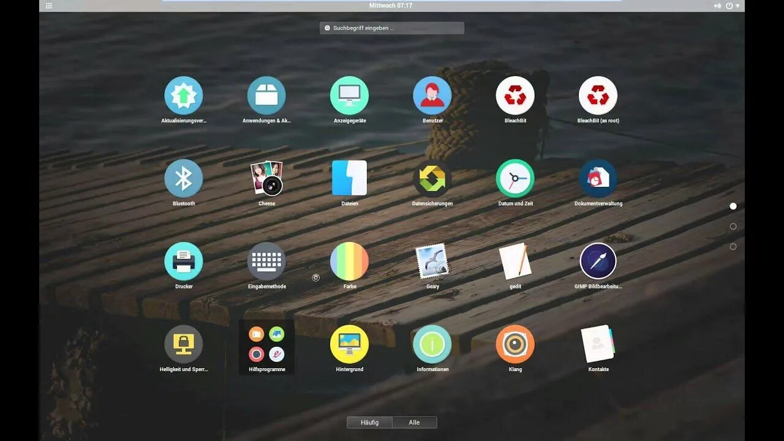
Task: Launch the gedit text editor
Action: click(x=515, y=260)
